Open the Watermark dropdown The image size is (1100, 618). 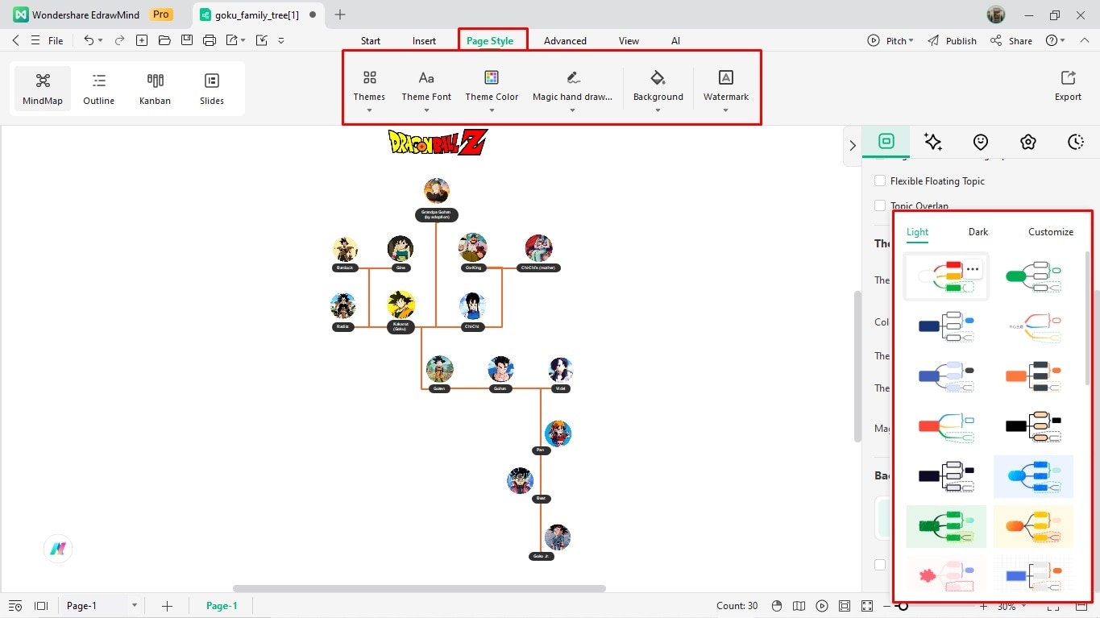(725, 90)
